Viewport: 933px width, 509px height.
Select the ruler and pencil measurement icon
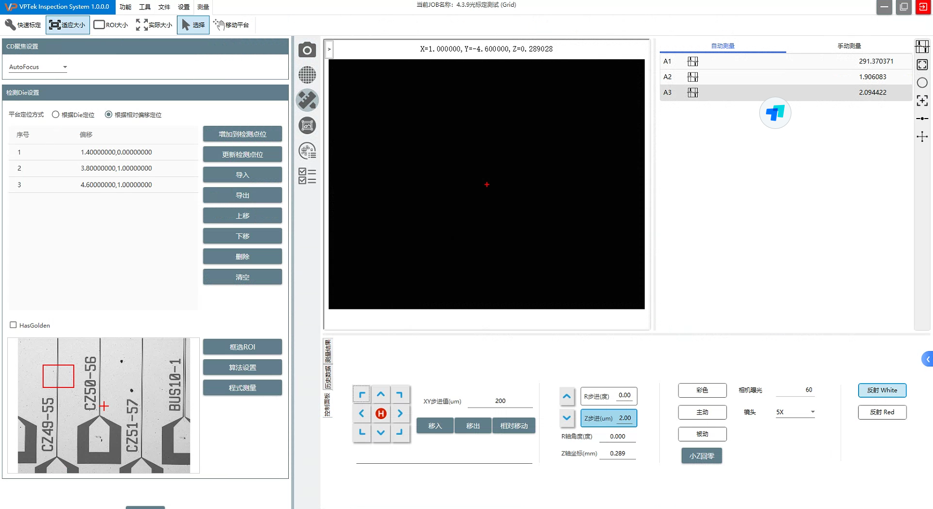[307, 100]
